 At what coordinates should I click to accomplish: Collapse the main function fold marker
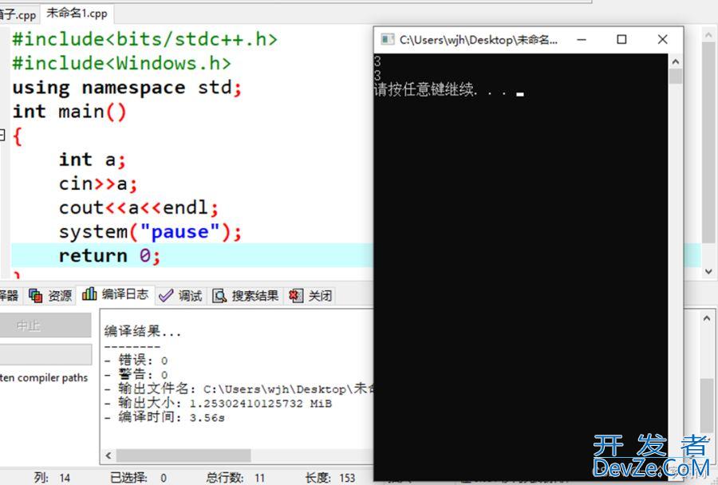(x=2, y=135)
